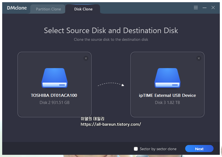Click the DMclone logo text
The width and height of the screenshot is (222, 157).
[x=17, y=8]
